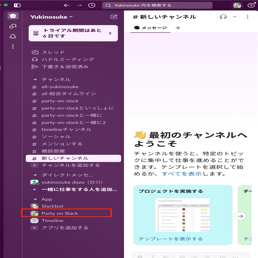Screen dimensions: 258x258
Task: Open the プロジェクトを実施する template card
Action: pyautogui.click(x=183, y=215)
